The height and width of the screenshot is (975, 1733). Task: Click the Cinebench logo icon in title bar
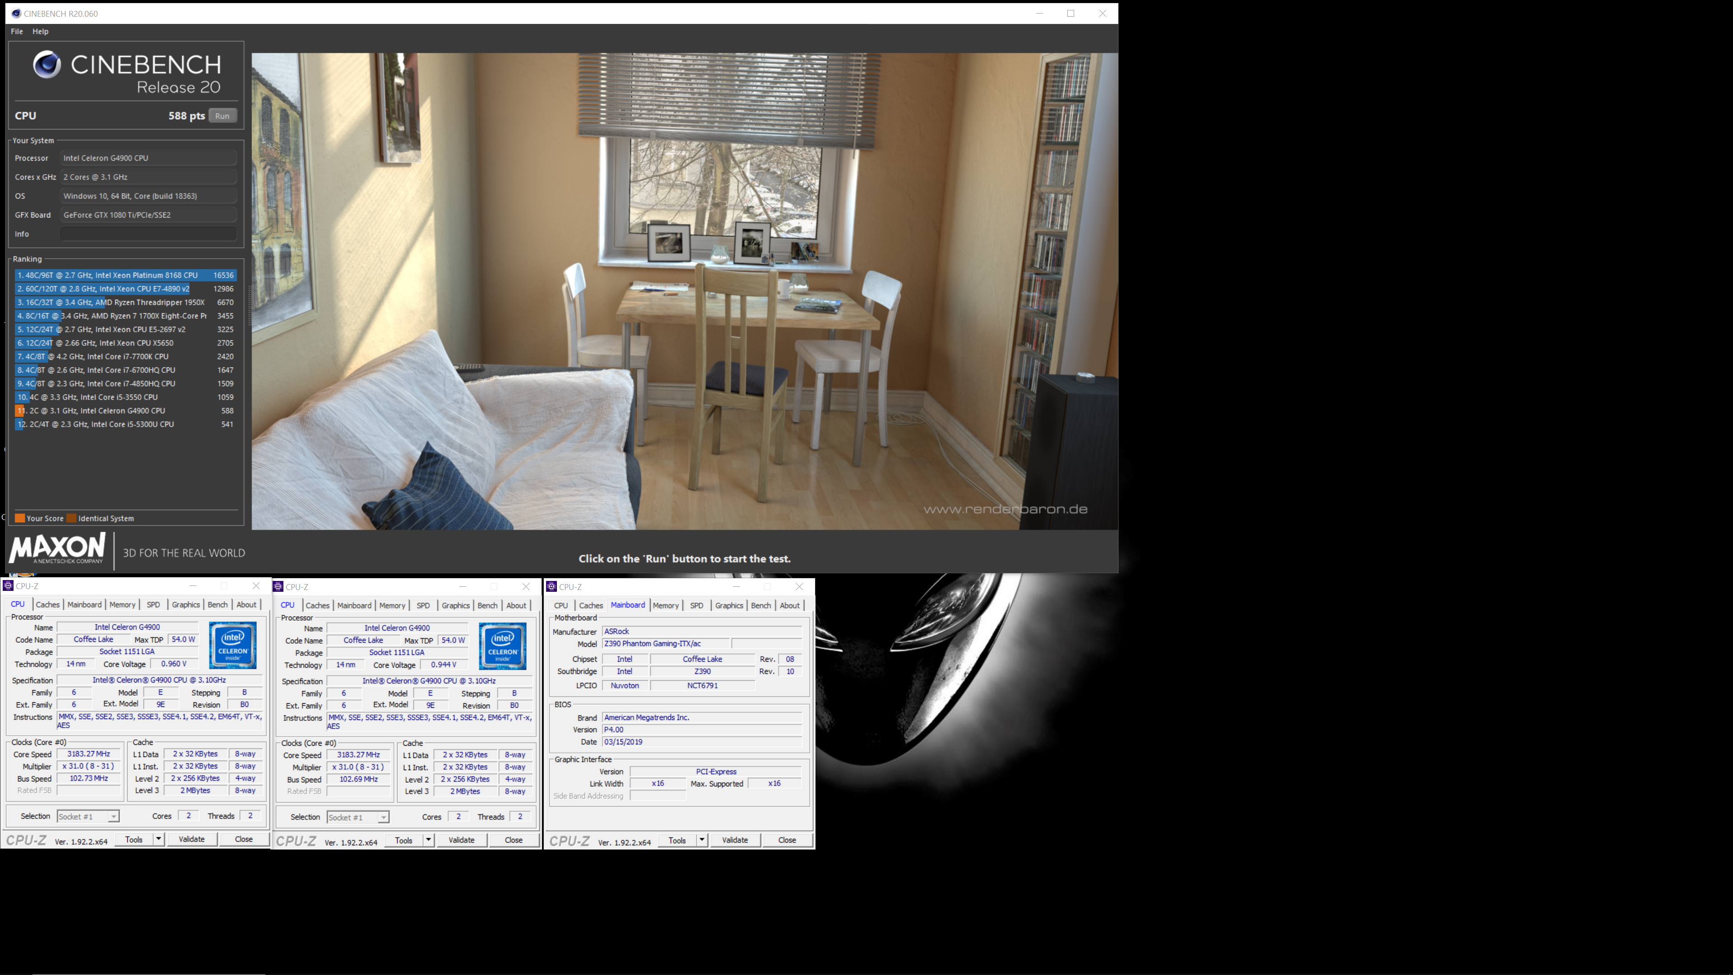pos(15,14)
